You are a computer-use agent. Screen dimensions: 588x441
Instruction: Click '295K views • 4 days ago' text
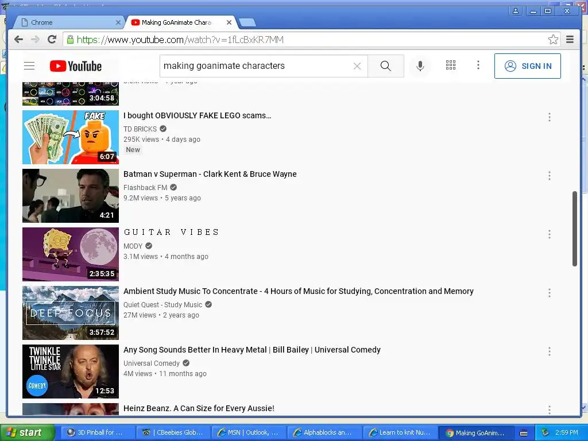tap(161, 140)
